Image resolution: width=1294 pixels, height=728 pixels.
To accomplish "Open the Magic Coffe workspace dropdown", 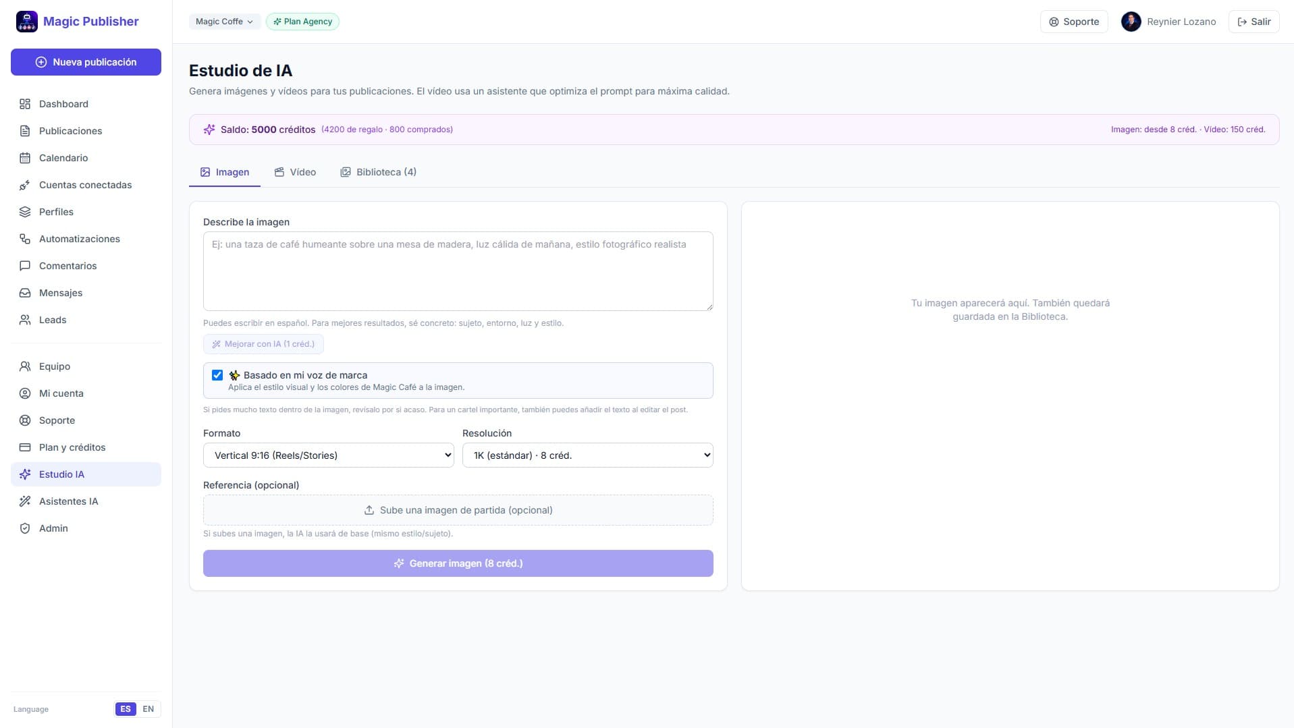I will (x=224, y=22).
